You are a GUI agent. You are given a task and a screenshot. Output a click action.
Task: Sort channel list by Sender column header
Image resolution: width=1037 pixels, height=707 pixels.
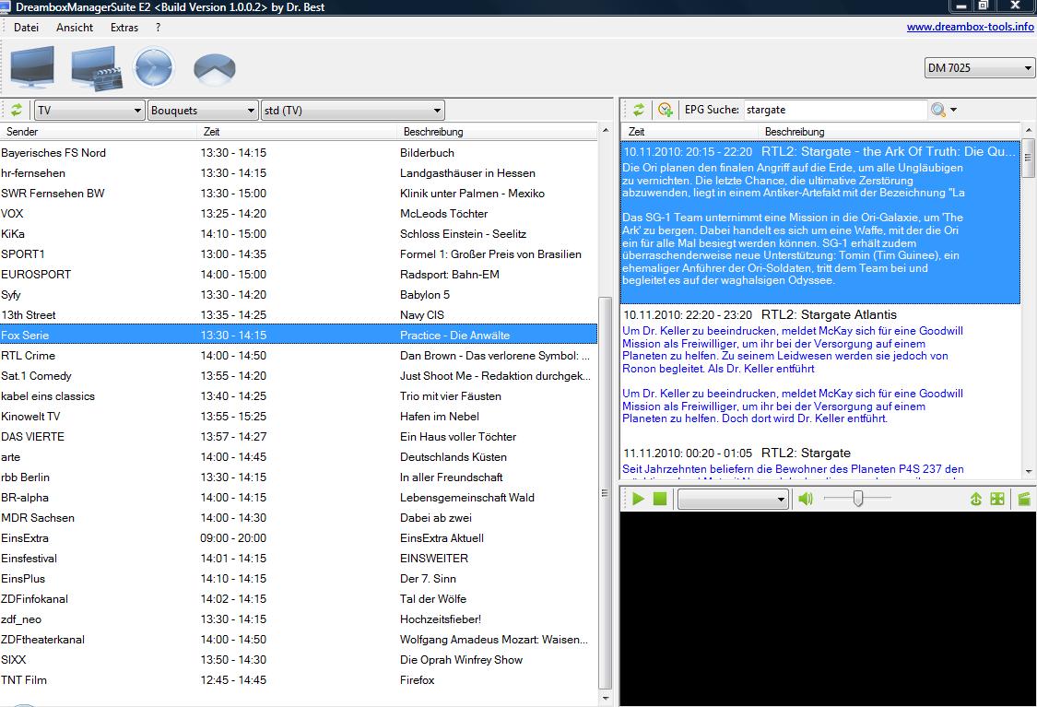coord(23,132)
